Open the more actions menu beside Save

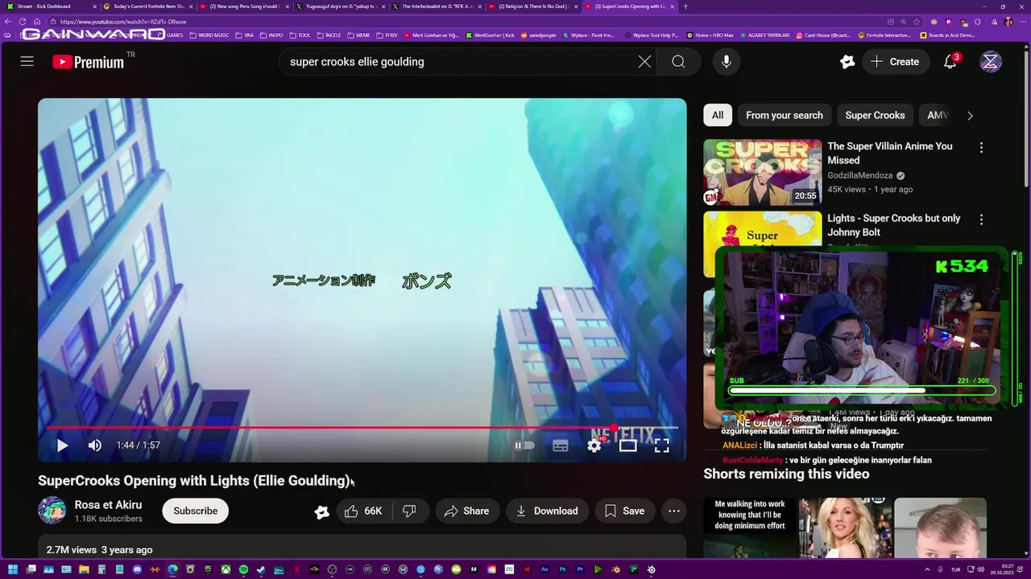point(674,511)
